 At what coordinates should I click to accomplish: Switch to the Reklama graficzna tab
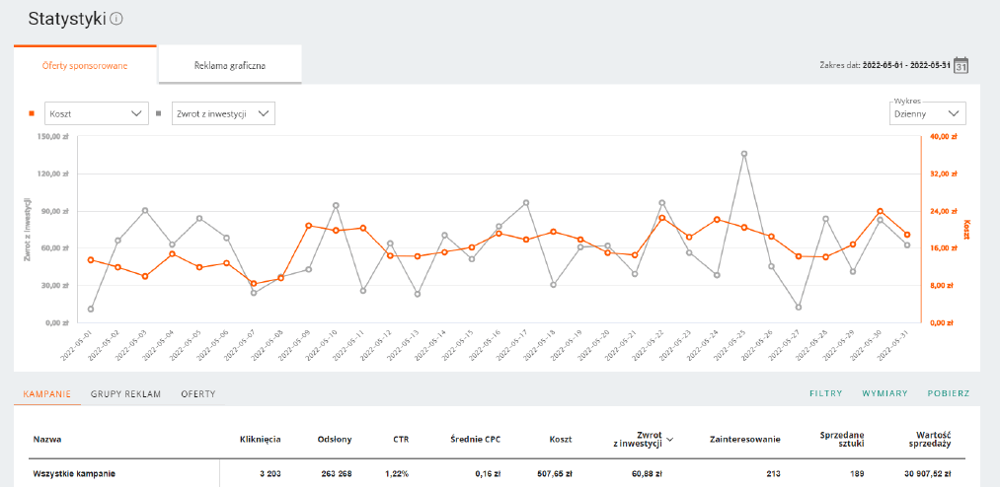tap(230, 66)
